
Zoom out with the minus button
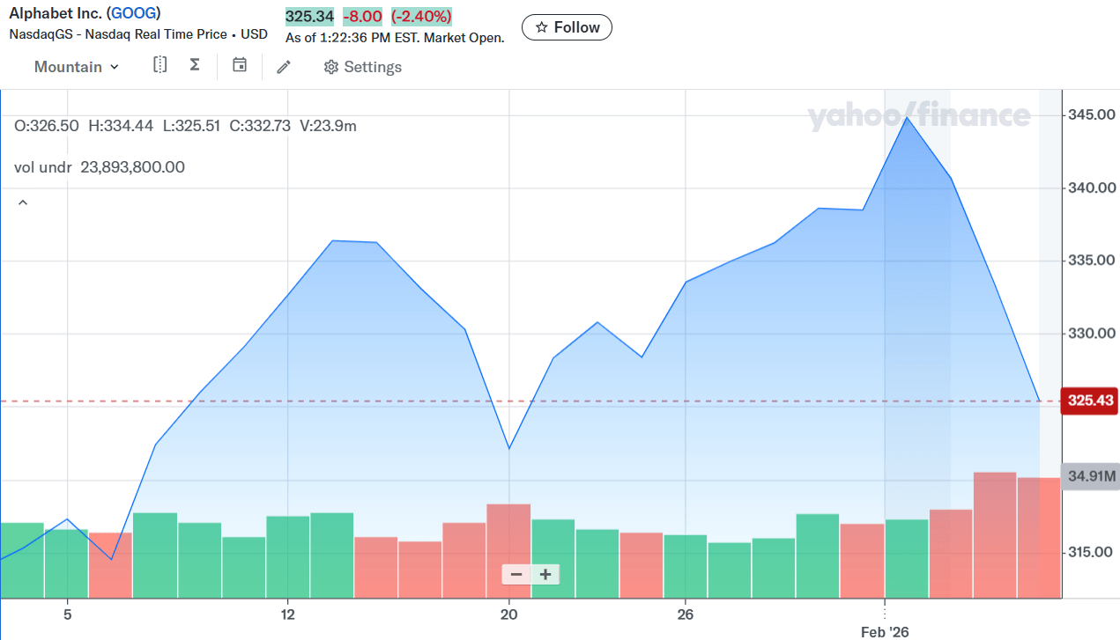point(516,575)
